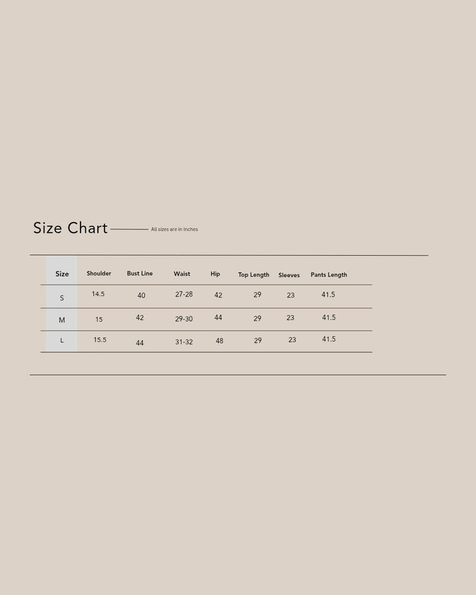Click the 48 hip value

pyautogui.click(x=219, y=340)
